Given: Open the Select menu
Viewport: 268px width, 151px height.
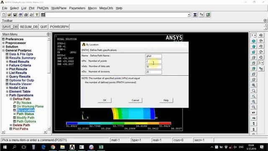Looking at the screenshot, I should [x=14, y=8].
